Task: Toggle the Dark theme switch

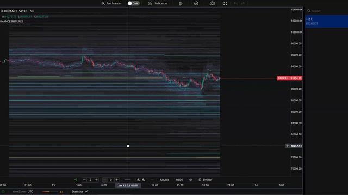Action: pyautogui.click(x=133, y=3)
